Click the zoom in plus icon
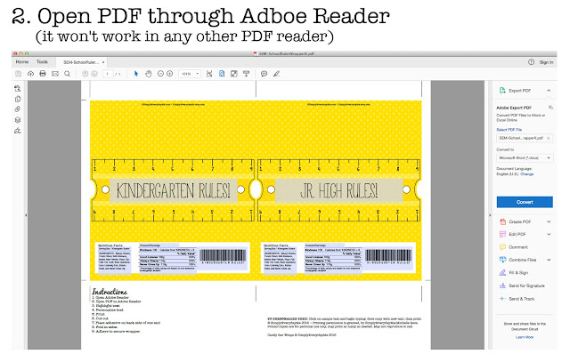570x362 pixels. [x=170, y=74]
